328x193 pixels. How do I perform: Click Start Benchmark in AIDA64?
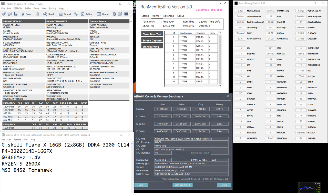[x=182, y=185]
